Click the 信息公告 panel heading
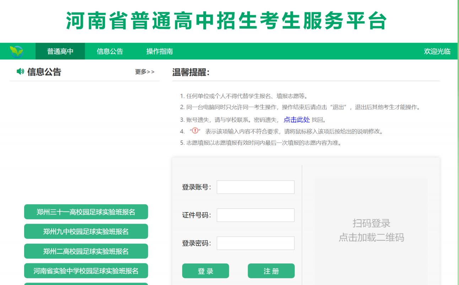This screenshot has width=459, height=285. coord(44,72)
